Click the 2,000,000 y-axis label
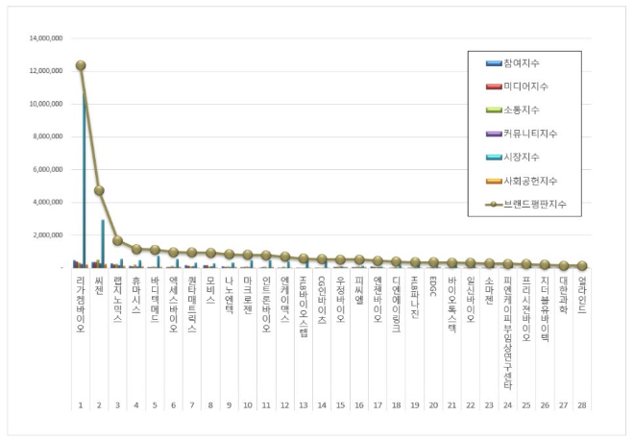634x441 pixels. coord(46,234)
